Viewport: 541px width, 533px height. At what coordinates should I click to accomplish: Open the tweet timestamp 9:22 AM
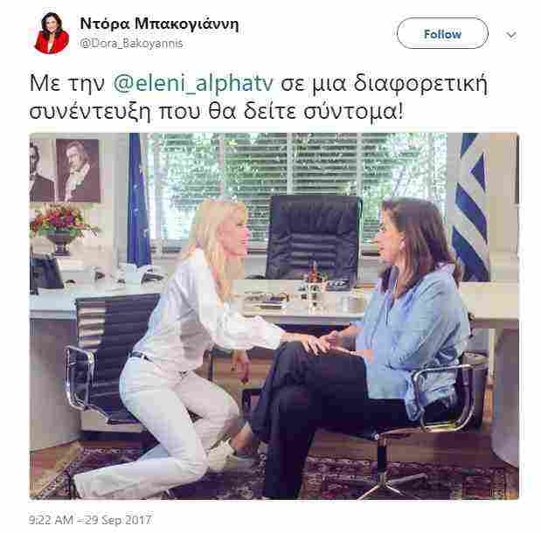coord(51,520)
